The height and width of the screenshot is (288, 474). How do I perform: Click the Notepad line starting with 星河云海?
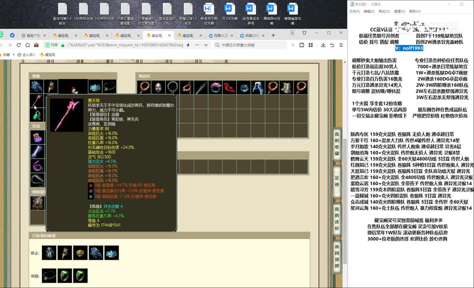tap(411, 208)
